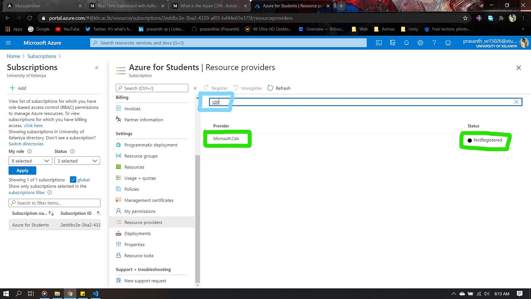Click the Management certificates icon

pyautogui.click(x=119, y=200)
